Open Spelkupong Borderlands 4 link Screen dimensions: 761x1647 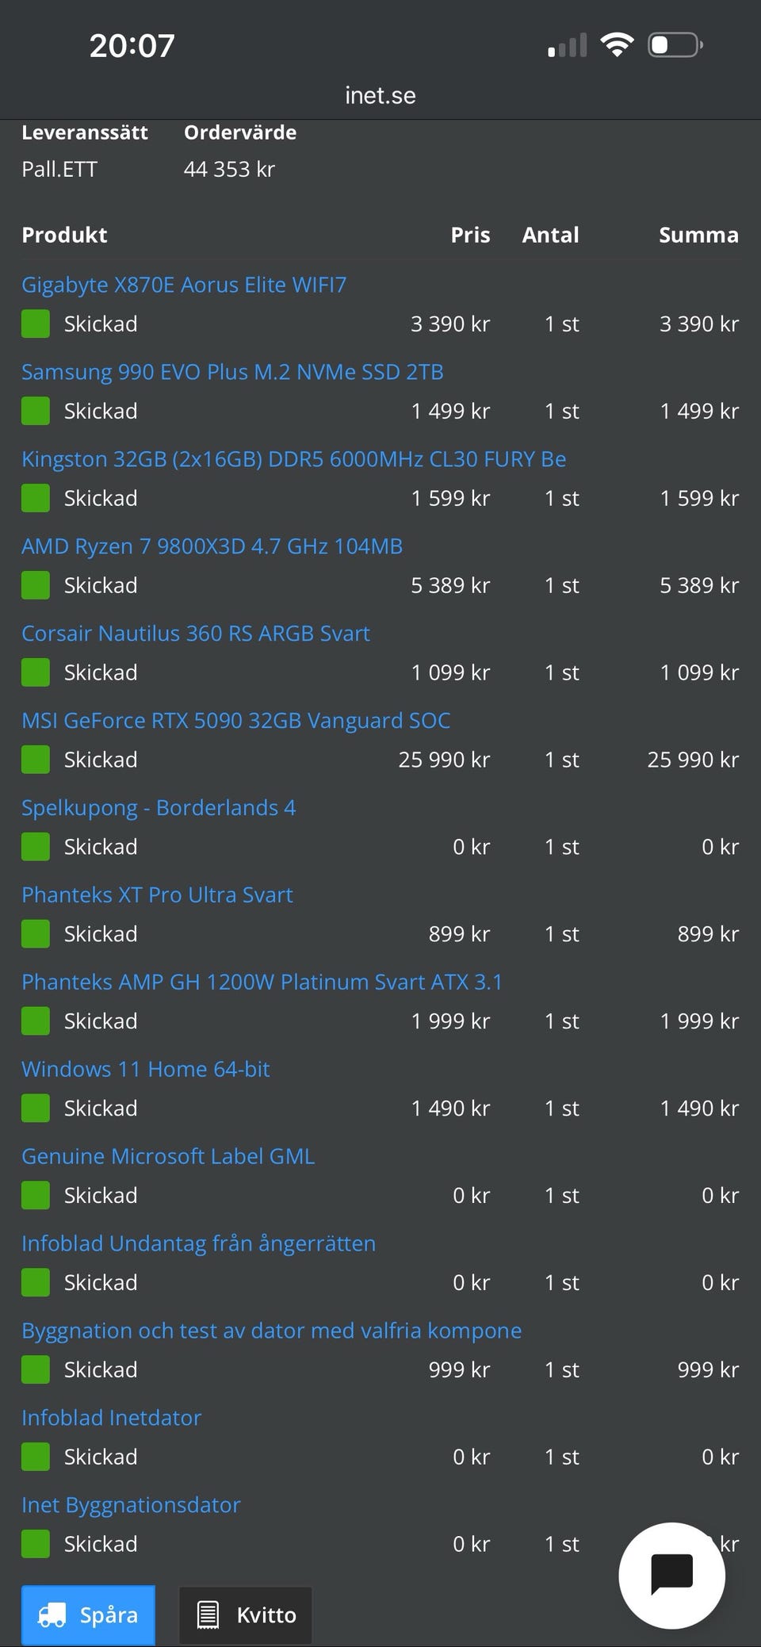(x=159, y=808)
